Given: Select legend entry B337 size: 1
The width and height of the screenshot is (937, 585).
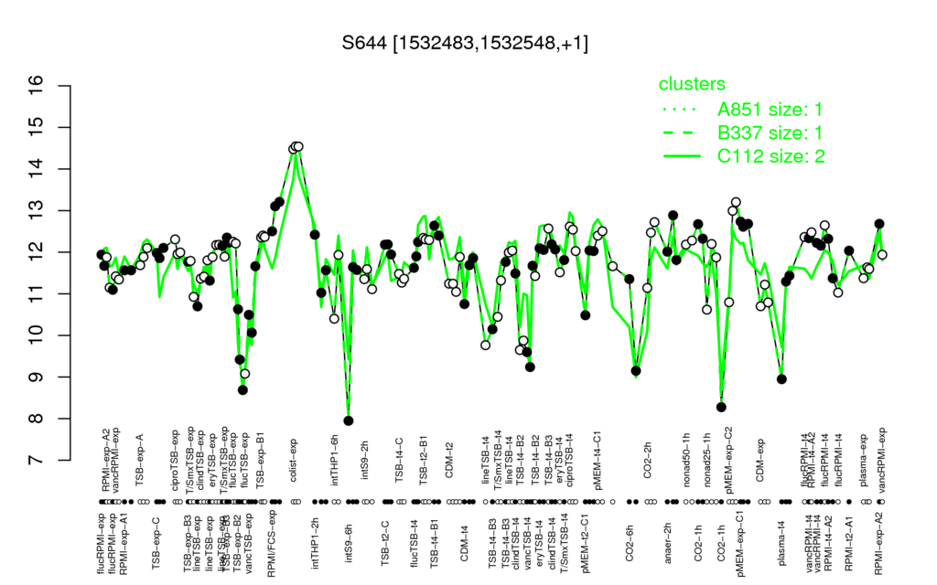Looking at the screenshot, I should point(770,133).
